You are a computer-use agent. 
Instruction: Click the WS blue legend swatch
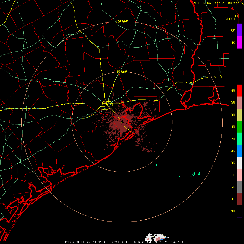pyautogui.click(x=239, y=151)
